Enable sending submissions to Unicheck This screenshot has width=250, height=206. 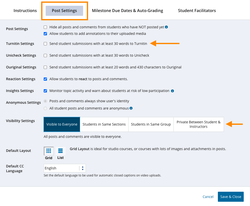tap(45, 55)
